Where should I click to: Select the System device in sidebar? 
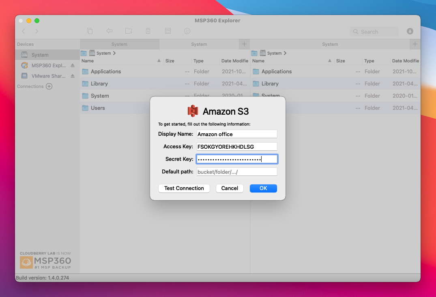[x=47, y=55]
